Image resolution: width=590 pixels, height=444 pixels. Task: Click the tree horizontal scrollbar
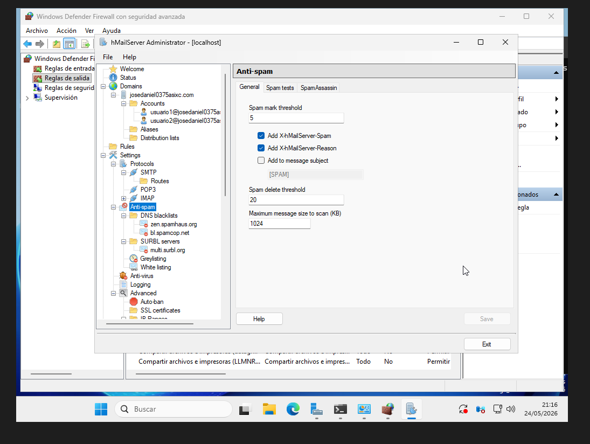pos(150,324)
